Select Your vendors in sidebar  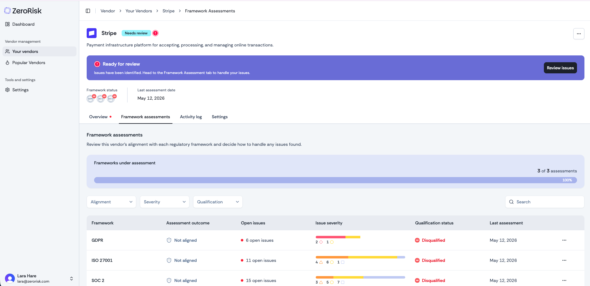[39, 51]
